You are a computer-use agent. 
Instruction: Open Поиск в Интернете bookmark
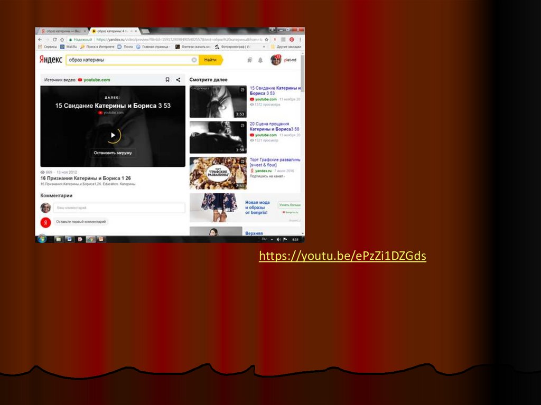tap(97, 46)
